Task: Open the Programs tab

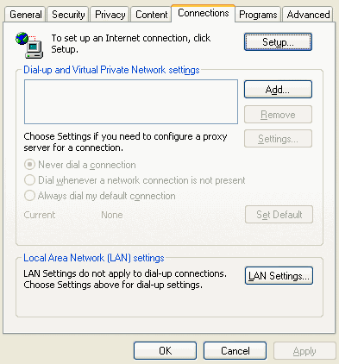Action: pyautogui.click(x=258, y=15)
